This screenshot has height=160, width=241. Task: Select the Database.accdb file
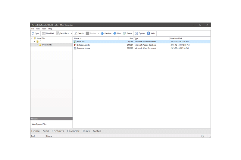(83, 45)
